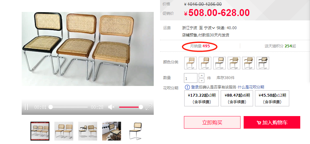Choose the first color option swatch

pyautogui.click(x=191, y=63)
